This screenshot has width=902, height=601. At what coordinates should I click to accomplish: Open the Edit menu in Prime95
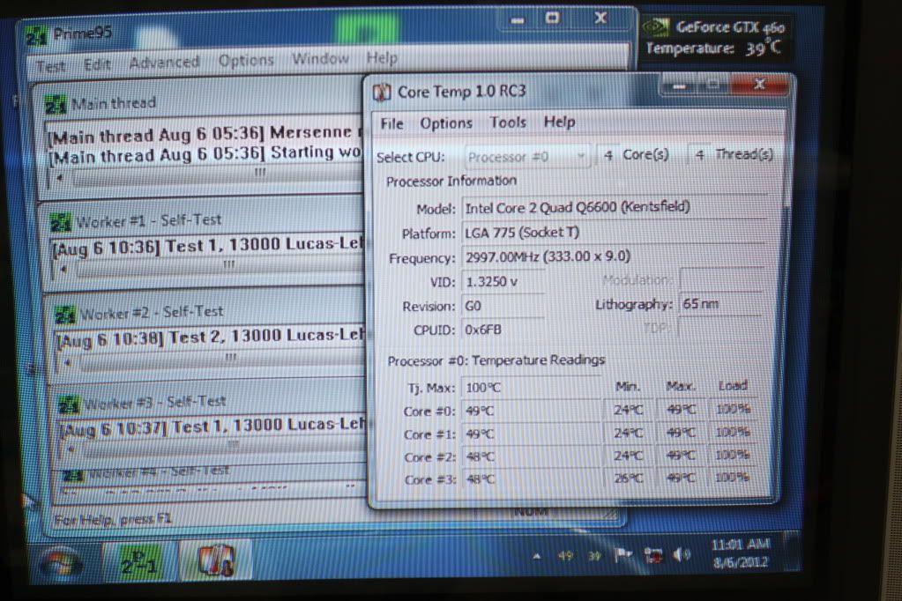[97, 64]
